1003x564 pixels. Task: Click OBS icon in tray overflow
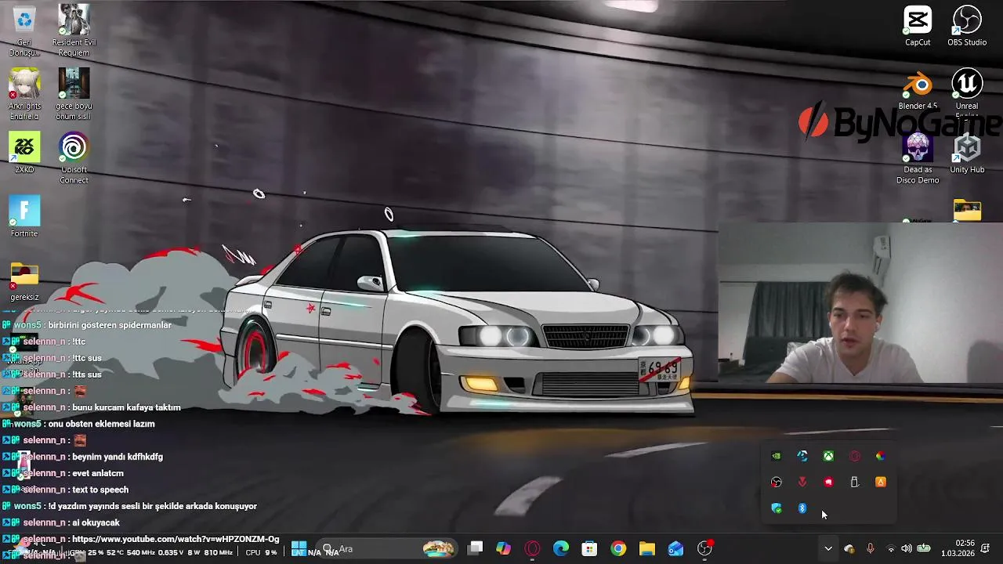[777, 483]
